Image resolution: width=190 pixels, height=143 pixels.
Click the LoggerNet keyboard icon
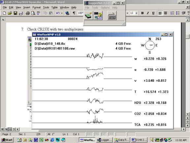(x=112, y=16)
